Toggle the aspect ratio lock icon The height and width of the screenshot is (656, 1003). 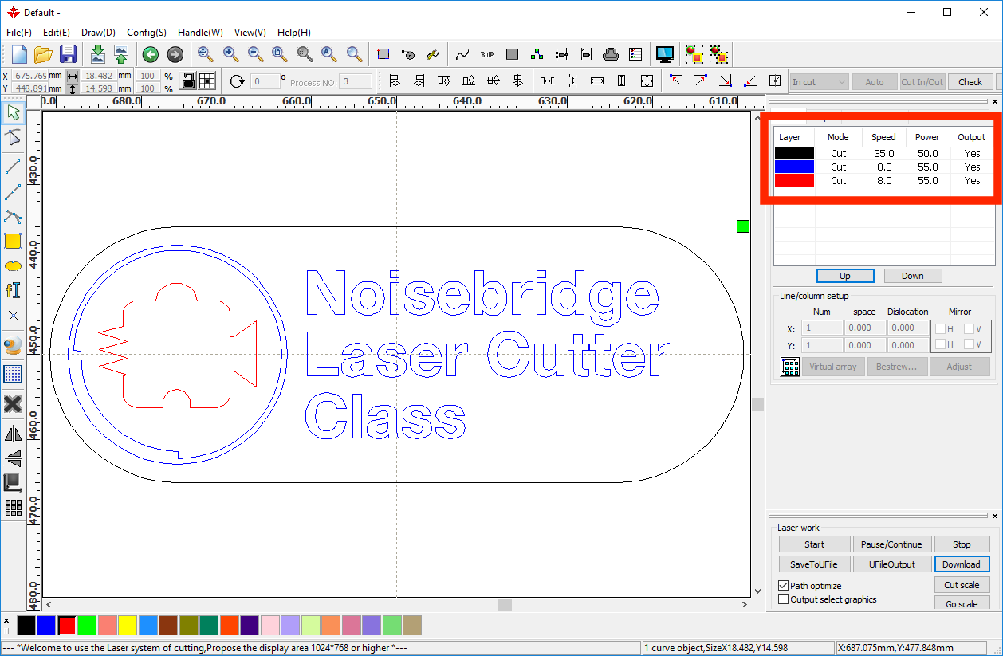(x=188, y=81)
